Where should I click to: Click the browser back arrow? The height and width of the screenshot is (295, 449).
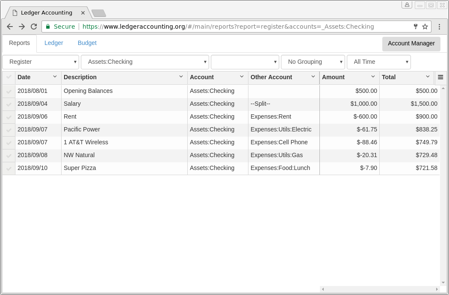[9, 27]
